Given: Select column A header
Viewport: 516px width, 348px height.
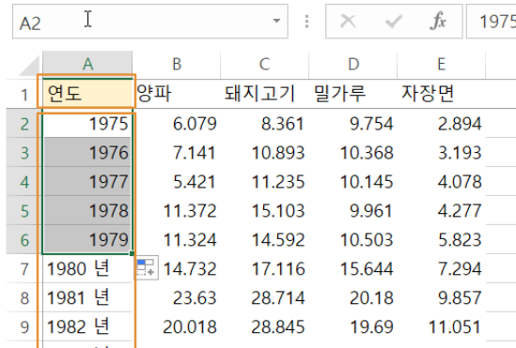Looking at the screenshot, I should point(87,65).
